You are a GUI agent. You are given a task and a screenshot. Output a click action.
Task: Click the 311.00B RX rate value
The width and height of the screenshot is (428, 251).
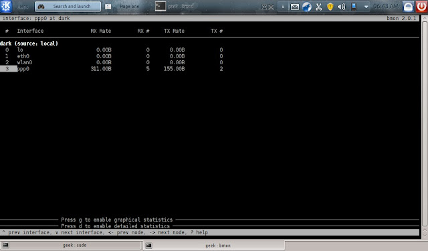click(101, 69)
